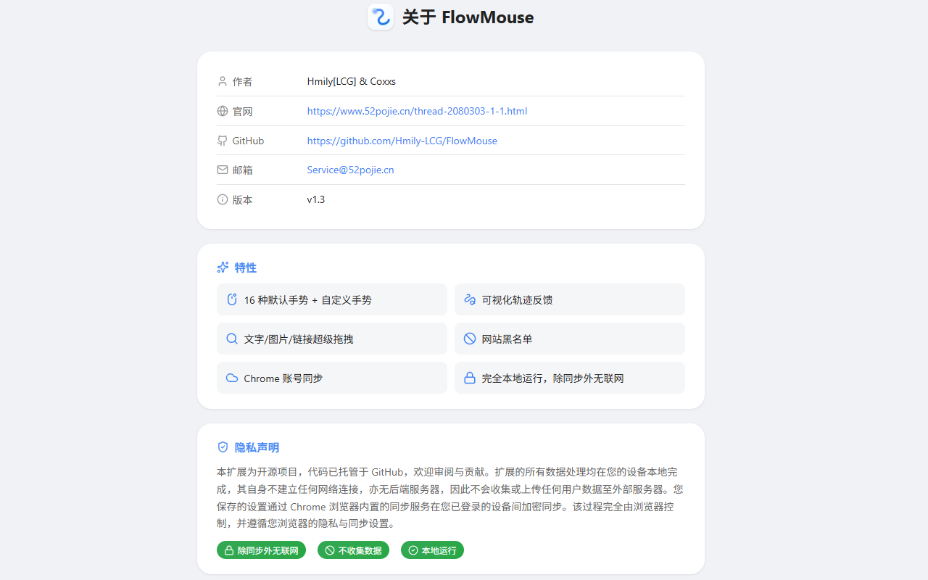Click the lock icon in 完全本地运行 card

[470, 378]
